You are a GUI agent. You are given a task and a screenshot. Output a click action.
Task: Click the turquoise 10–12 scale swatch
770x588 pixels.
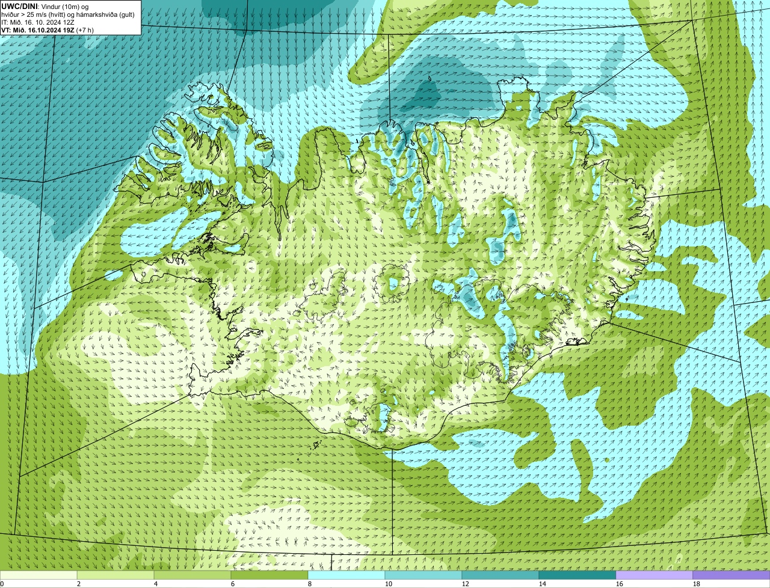[423, 575]
